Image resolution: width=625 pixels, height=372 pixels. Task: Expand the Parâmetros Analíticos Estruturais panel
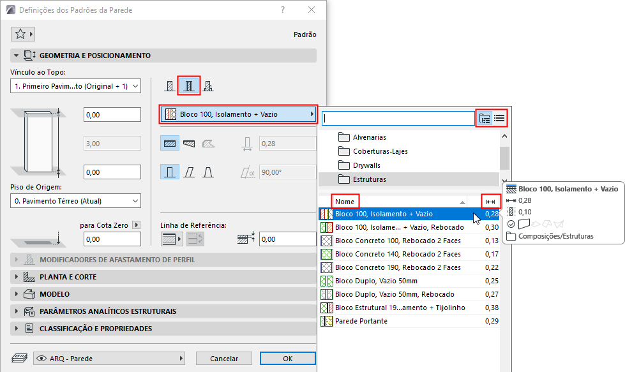163,311
